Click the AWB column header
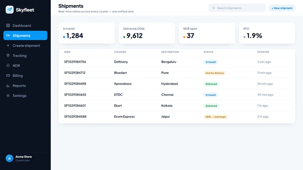This screenshot has height=170, width=303. click(x=67, y=52)
